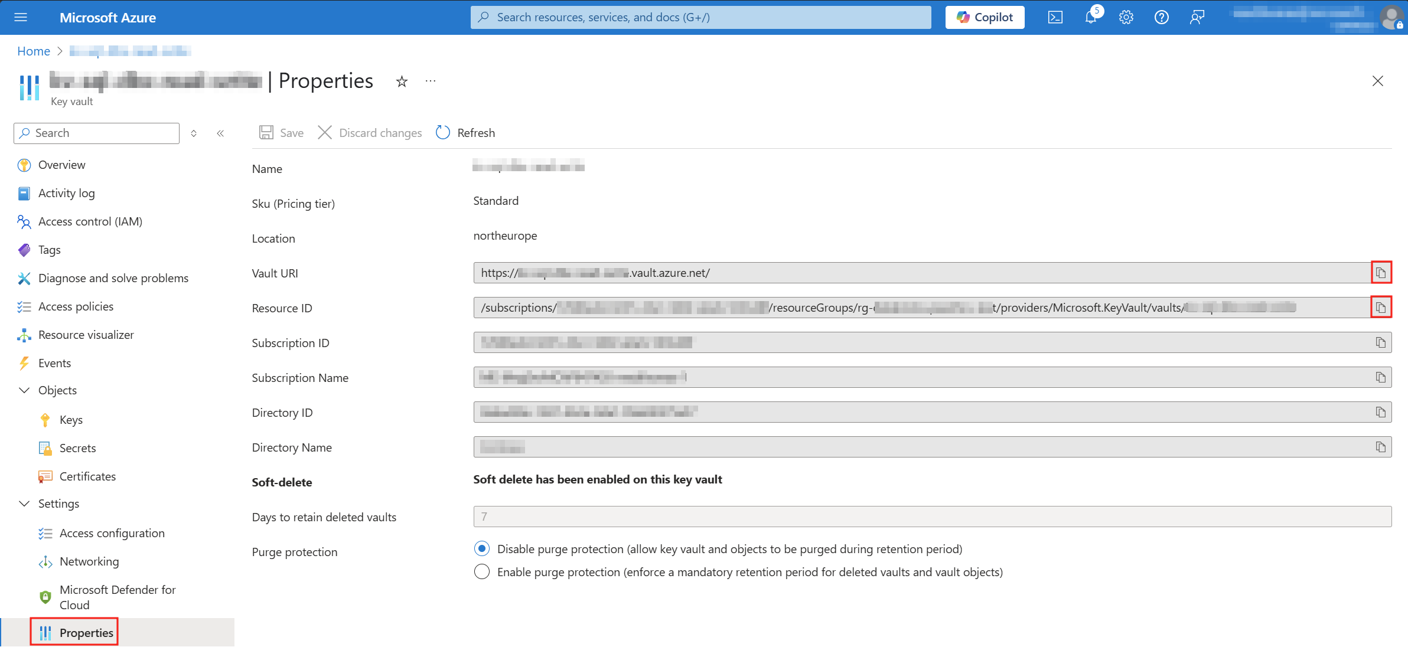This screenshot has height=647, width=1408.
Task: Go to Access control (IAM)
Action: point(90,221)
